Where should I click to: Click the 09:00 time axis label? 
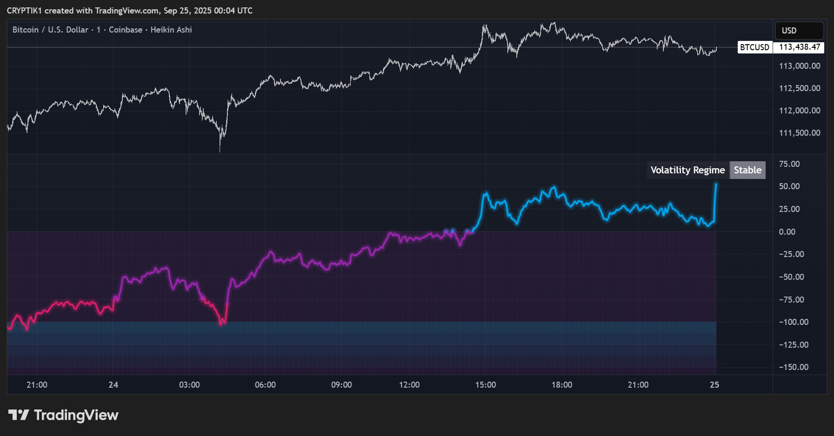pos(341,385)
